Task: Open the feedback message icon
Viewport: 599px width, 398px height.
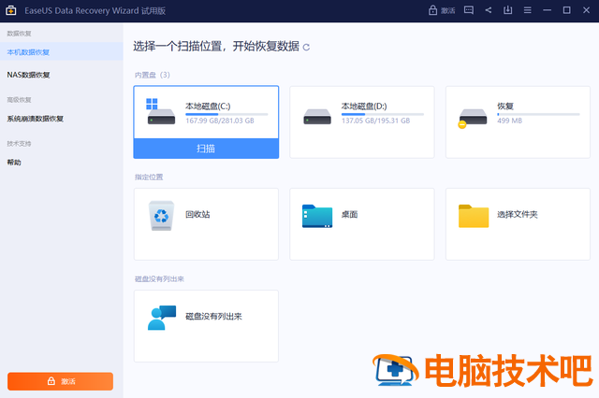Action: [469, 10]
